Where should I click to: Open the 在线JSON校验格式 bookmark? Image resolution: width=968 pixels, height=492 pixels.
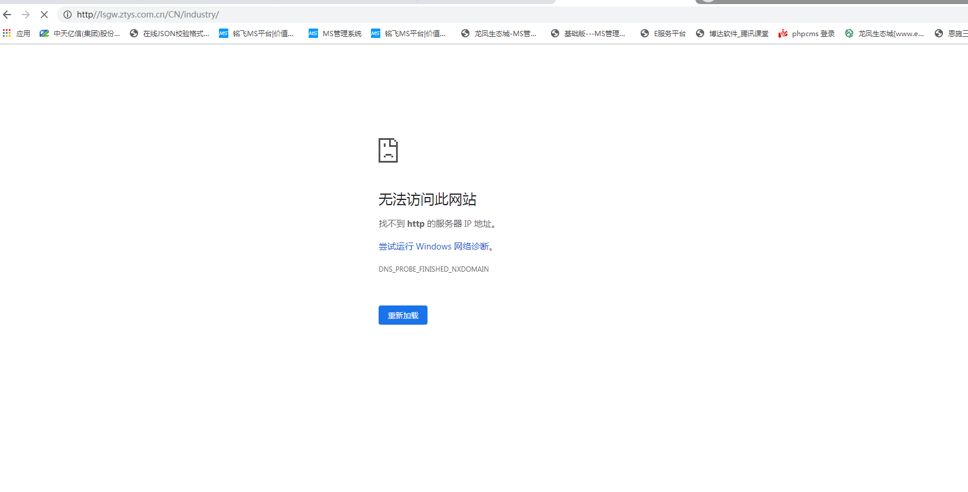[x=169, y=34]
